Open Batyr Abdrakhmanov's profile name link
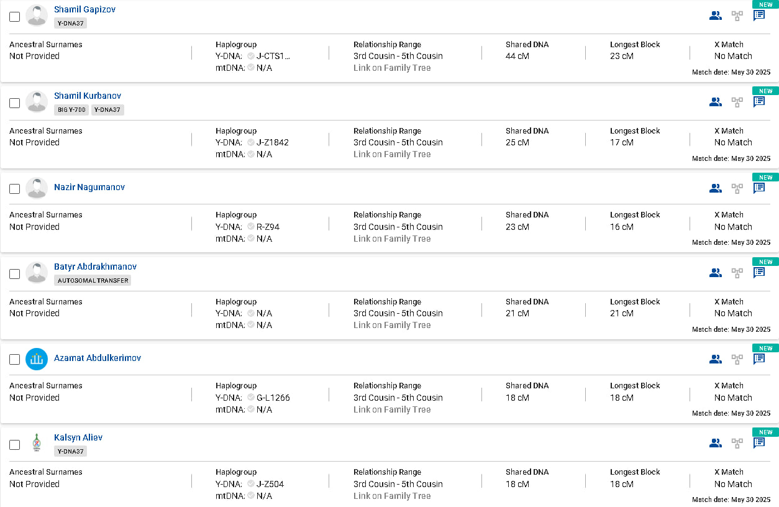 point(95,267)
